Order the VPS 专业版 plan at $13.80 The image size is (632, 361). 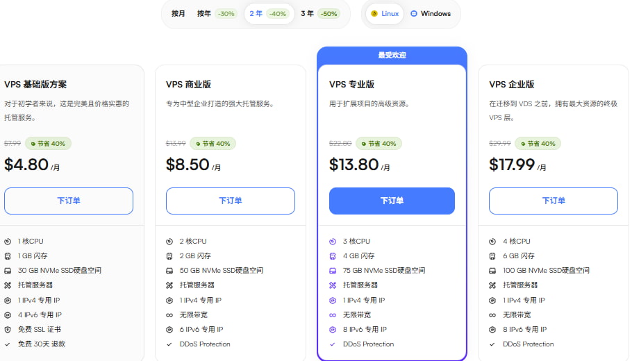coord(392,201)
